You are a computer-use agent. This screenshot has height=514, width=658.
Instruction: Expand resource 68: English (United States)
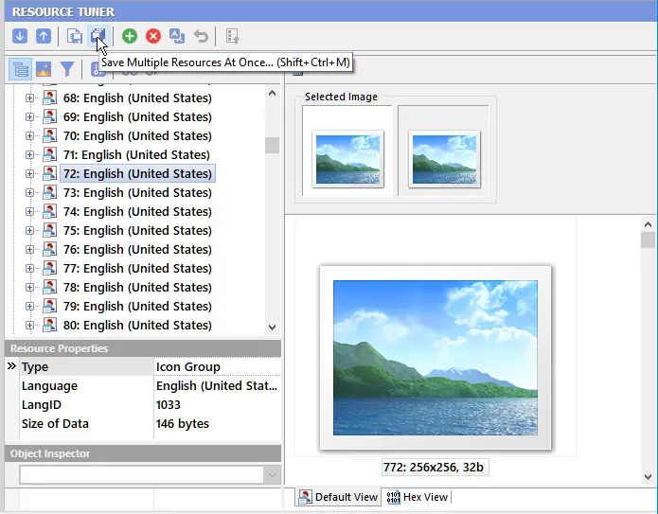click(29, 97)
